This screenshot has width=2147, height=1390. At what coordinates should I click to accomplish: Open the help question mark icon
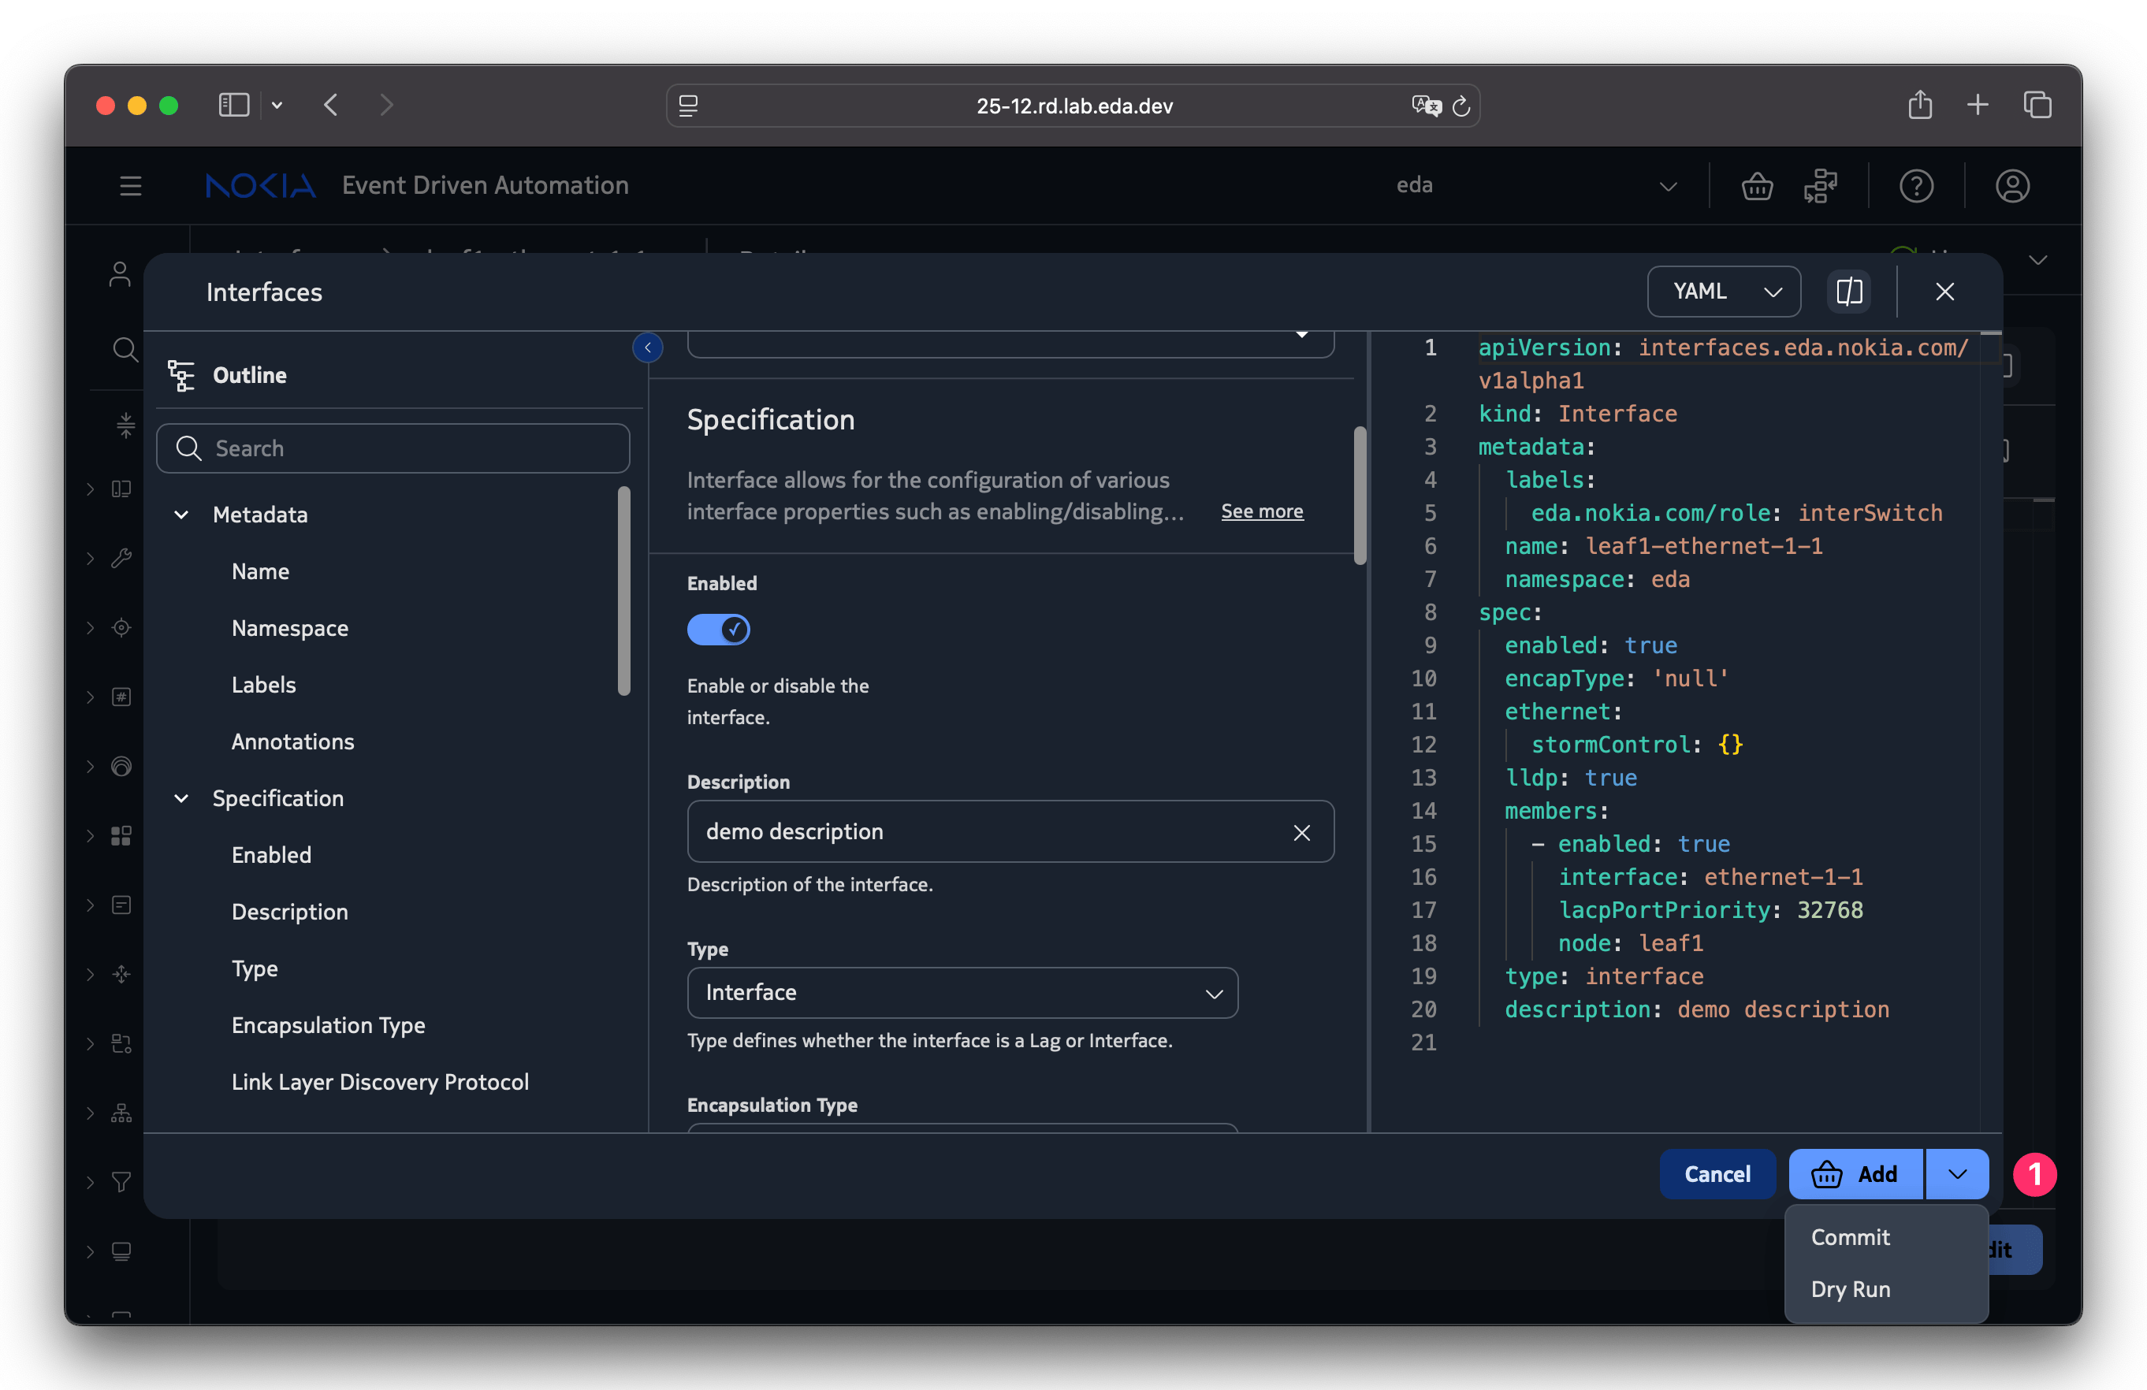pyautogui.click(x=1915, y=186)
